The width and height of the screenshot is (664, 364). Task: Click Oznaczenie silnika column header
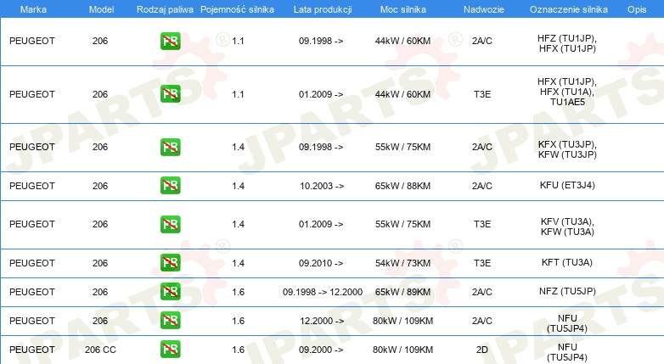[x=568, y=9]
